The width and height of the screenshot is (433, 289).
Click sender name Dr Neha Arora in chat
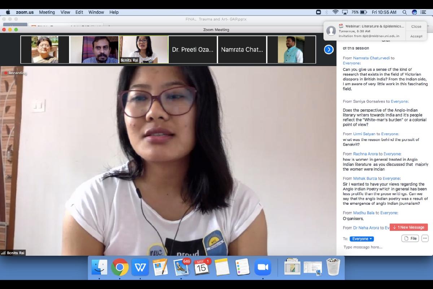click(366, 228)
